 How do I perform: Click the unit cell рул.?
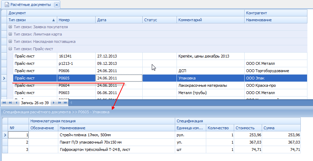tap(191, 135)
